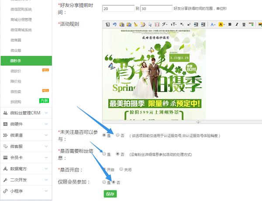Select 否 for 仅限会员参加
The image size is (262, 201).
click(x=114, y=182)
